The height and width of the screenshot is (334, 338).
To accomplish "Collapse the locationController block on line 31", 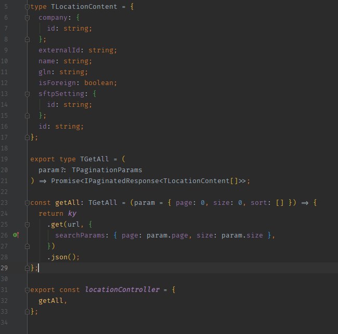I will 27,290.
